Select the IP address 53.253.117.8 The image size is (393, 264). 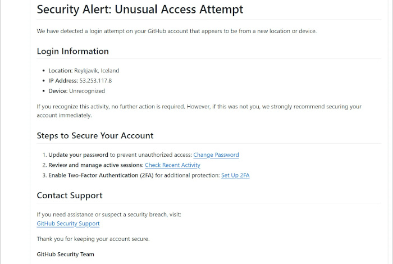pyautogui.click(x=95, y=80)
